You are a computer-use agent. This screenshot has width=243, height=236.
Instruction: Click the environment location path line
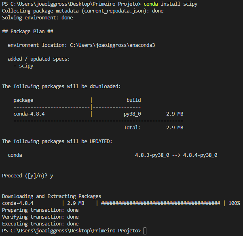81,45
